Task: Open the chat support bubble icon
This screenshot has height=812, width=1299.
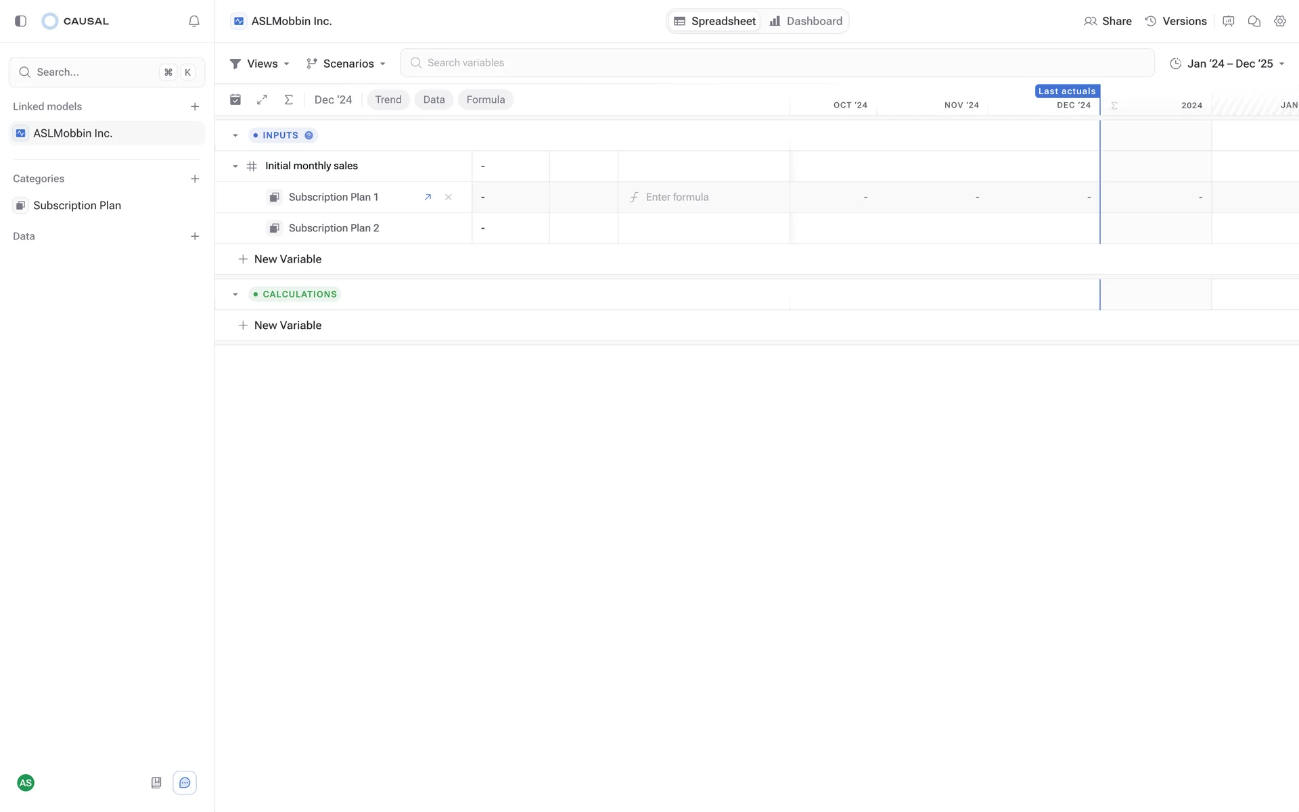Action: 185,783
